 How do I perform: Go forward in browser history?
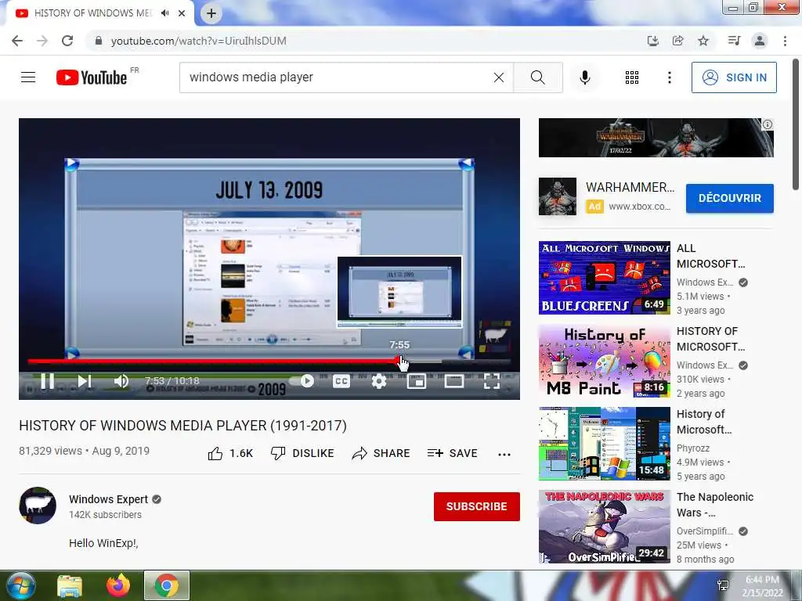tap(42, 41)
